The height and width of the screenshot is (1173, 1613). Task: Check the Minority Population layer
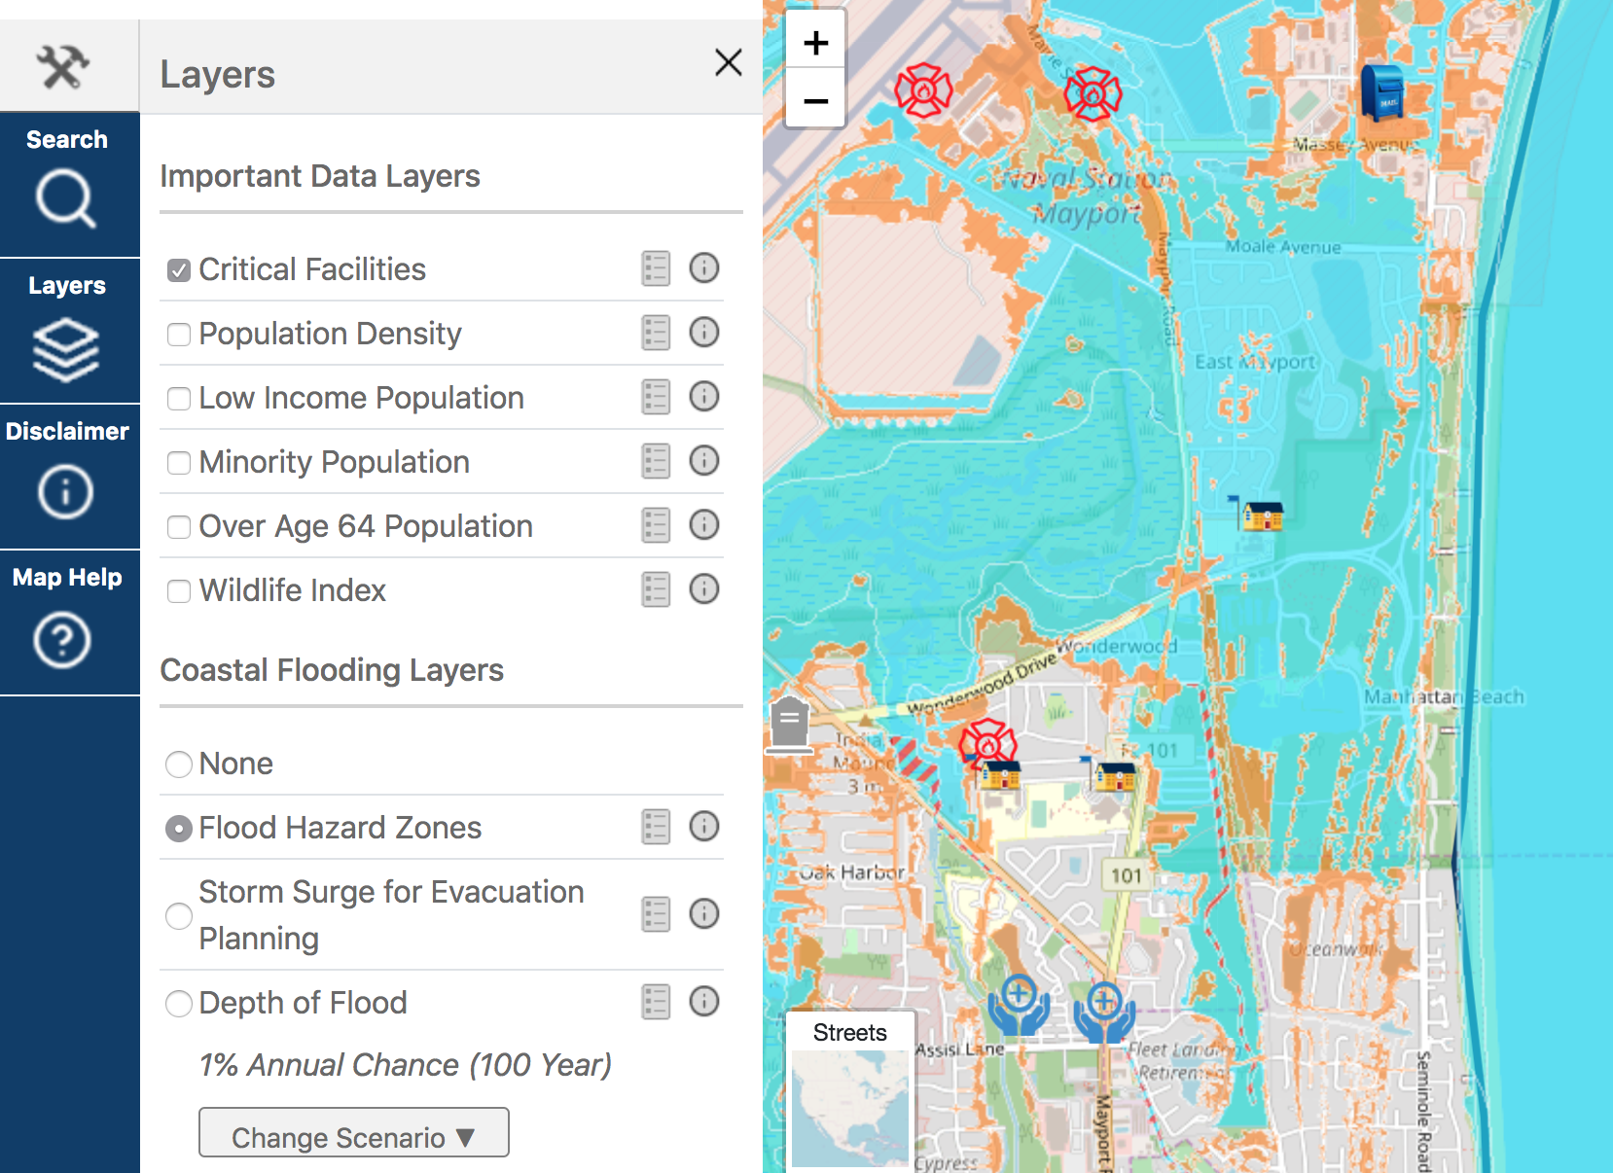coord(179,463)
